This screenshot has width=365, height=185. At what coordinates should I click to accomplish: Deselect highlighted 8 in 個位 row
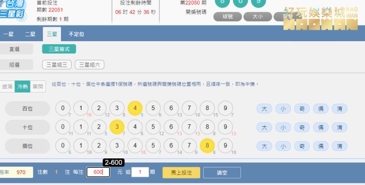pos(207,146)
